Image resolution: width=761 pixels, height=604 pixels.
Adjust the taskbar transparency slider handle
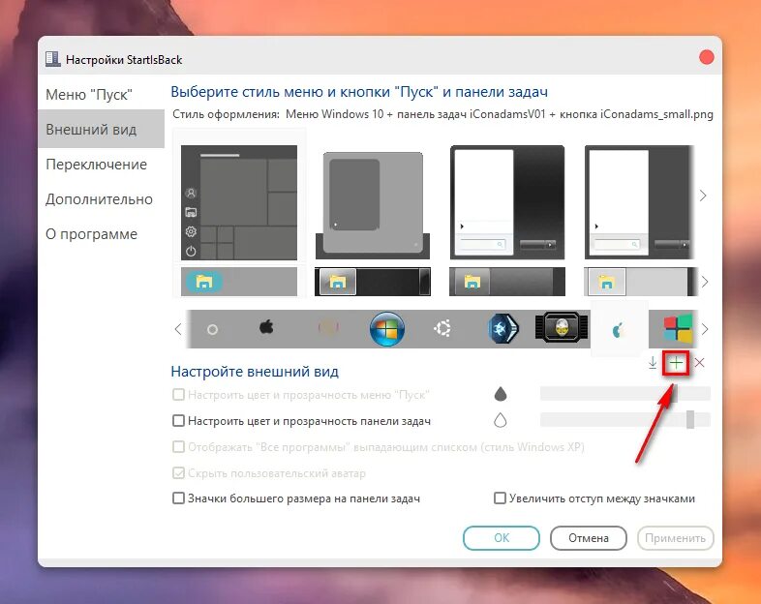[690, 420]
